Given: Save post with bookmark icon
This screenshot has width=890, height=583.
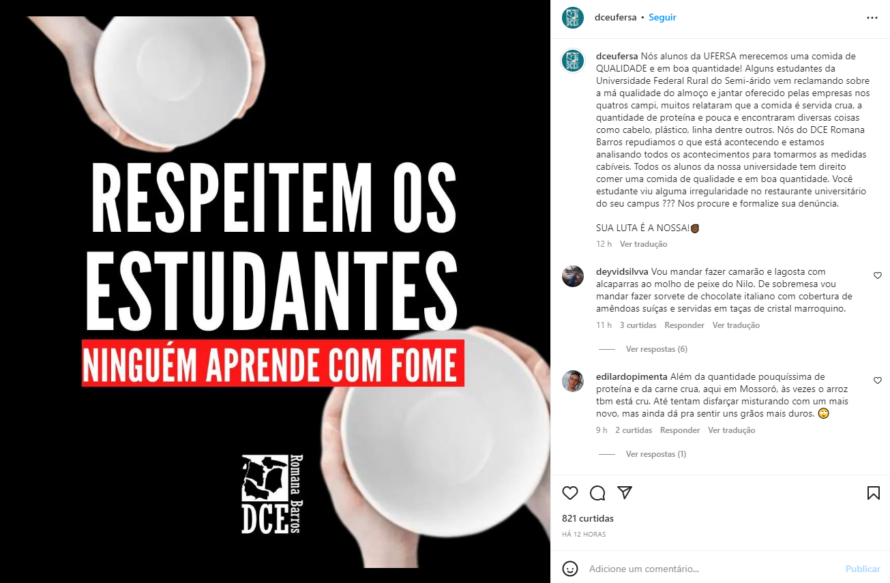Looking at the screenshot, I should click(x=873, y=493).
